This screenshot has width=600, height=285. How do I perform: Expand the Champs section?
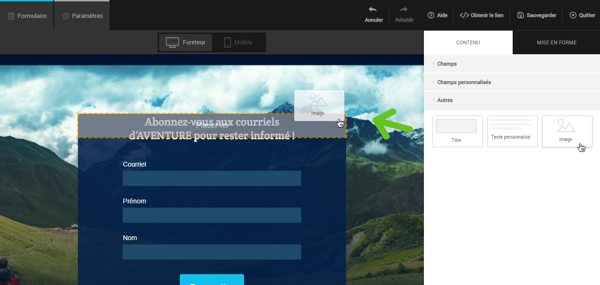coord(447,64)
